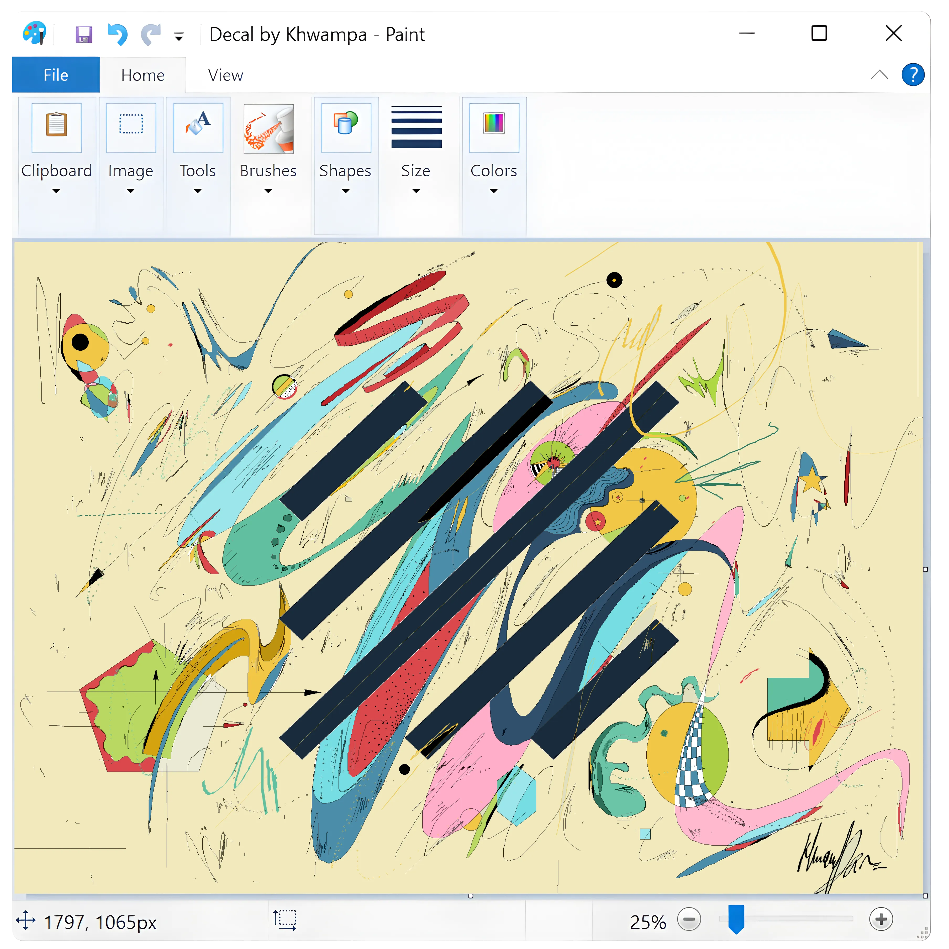Screen dimensions: 949x949
Task: Click the Redo arrow icon
Action: tap(151, 34)
